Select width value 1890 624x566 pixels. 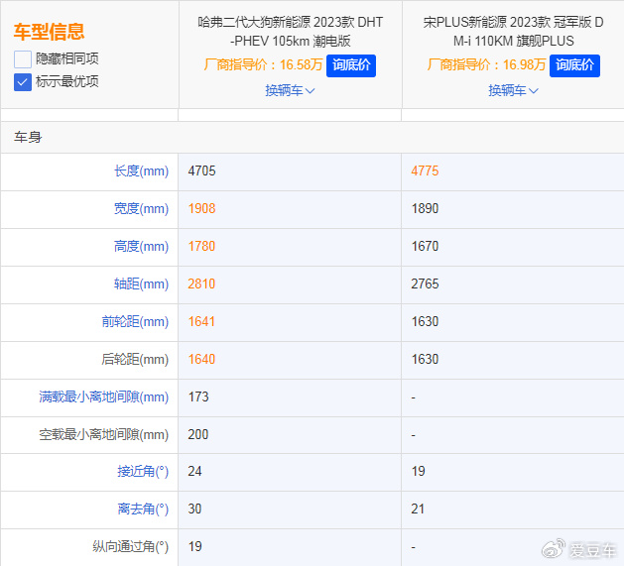point(425,209)
